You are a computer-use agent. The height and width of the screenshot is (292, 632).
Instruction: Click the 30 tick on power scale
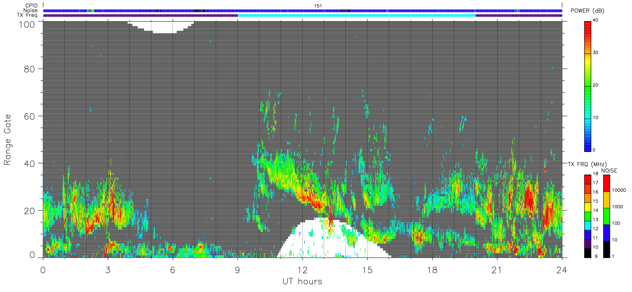click(596, 53)
